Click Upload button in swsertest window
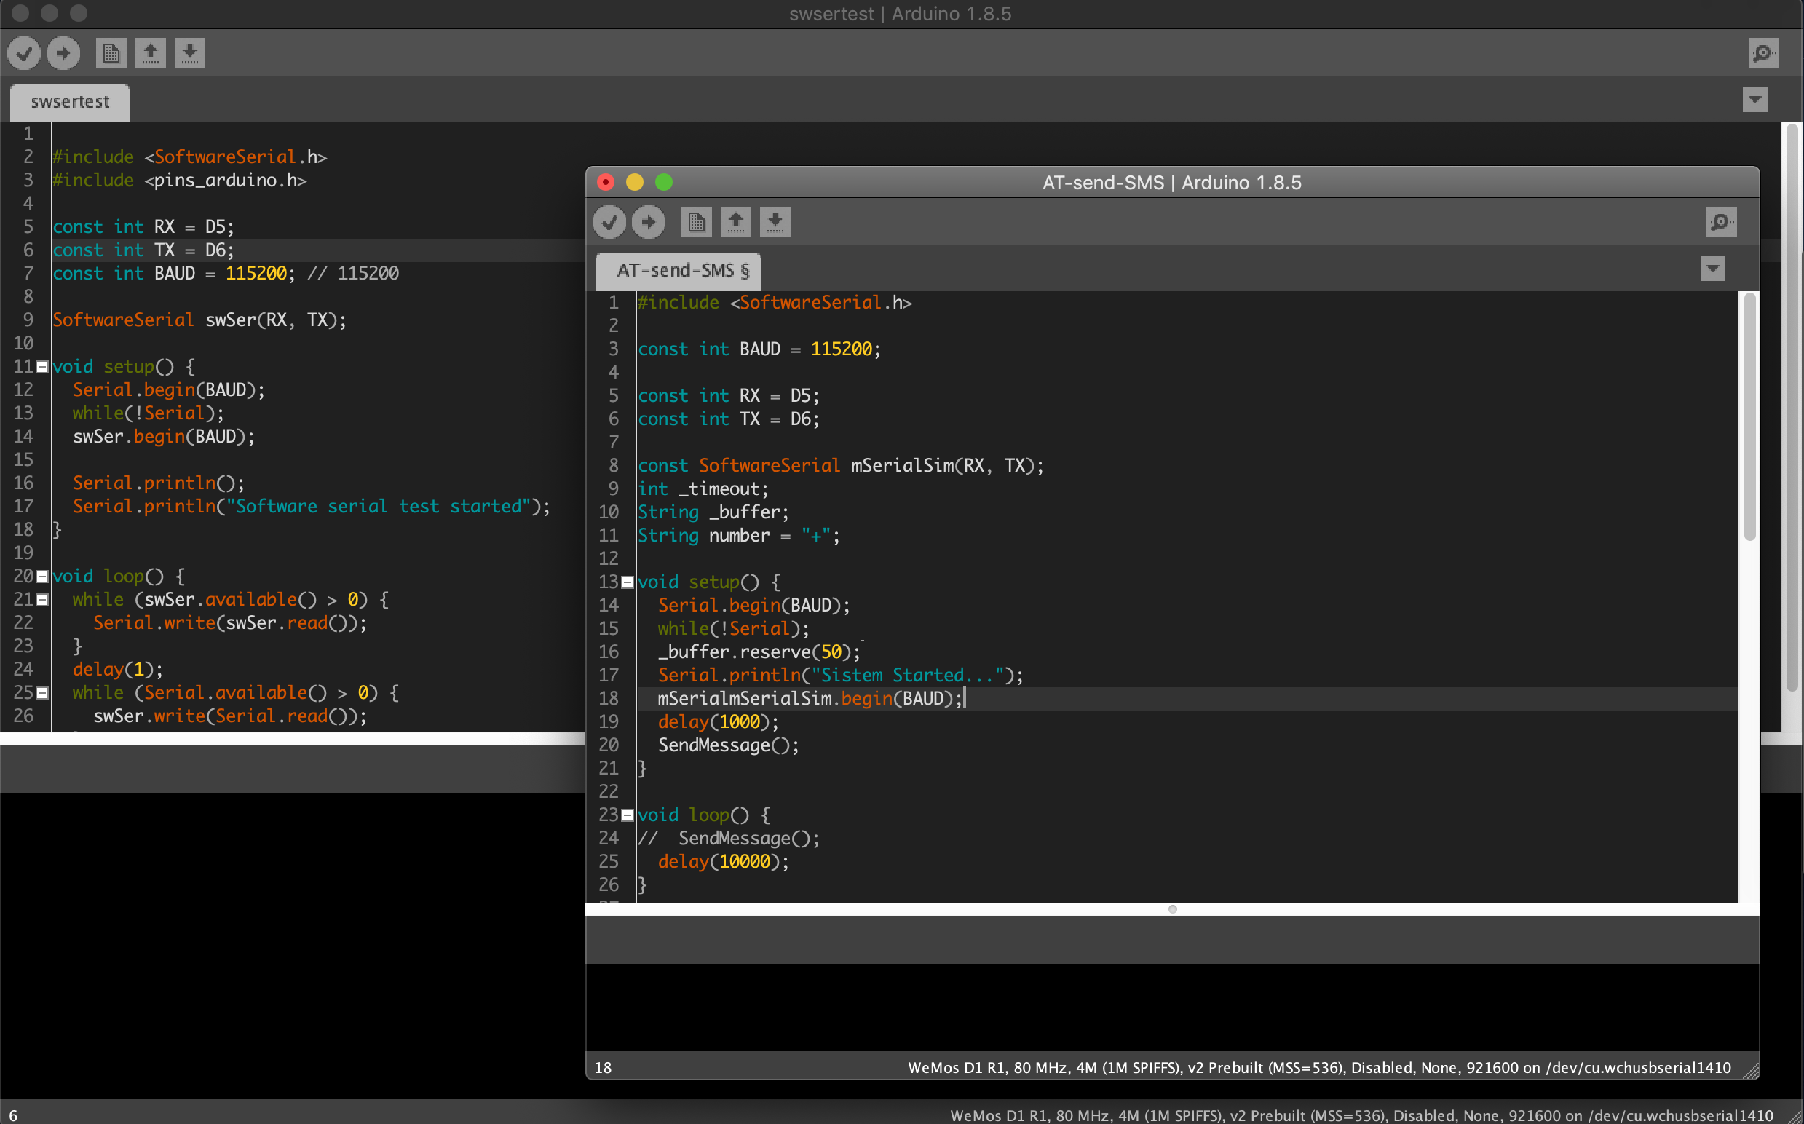This screenshot has width=1804, height=1124. [63, 53]
